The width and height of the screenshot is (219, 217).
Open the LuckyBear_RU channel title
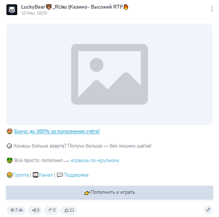[75, 7]
